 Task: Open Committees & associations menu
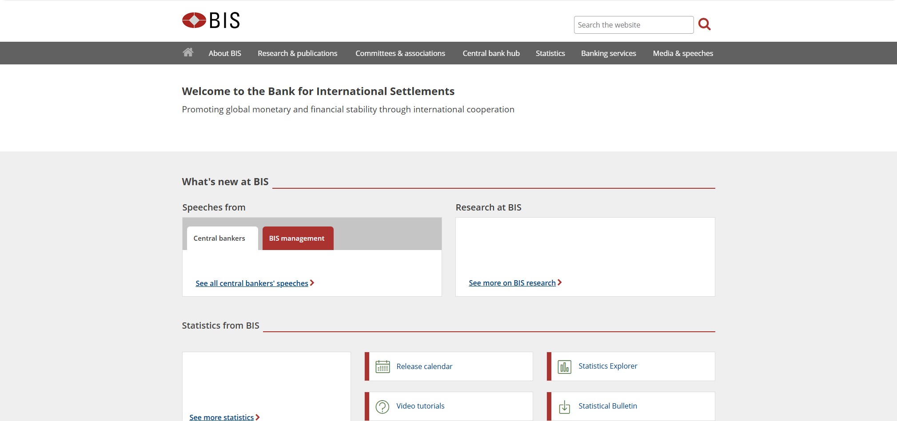[400, 53]
